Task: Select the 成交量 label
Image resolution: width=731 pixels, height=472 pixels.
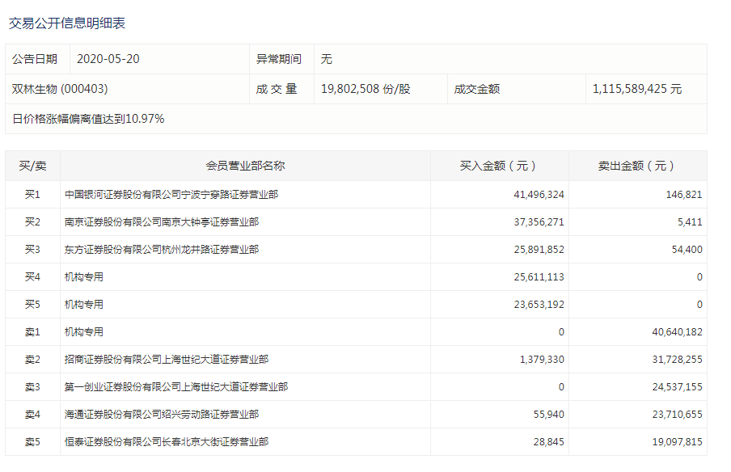Action: 277,89
